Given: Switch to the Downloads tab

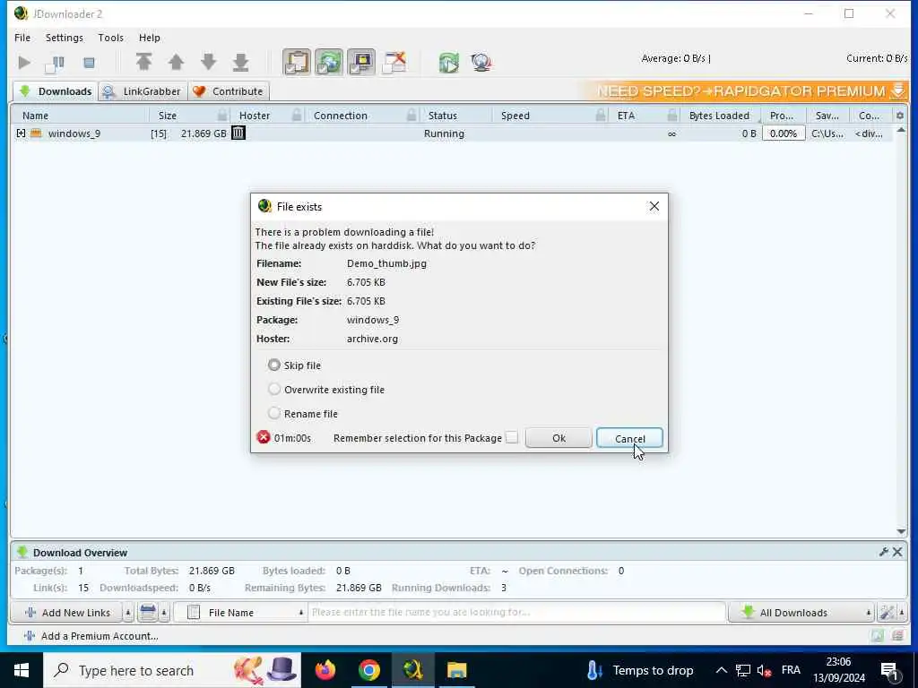Looking at the screenshot, I should [x=56, y=91].
